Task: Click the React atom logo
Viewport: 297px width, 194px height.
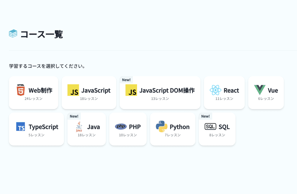Action: [215, 90]
